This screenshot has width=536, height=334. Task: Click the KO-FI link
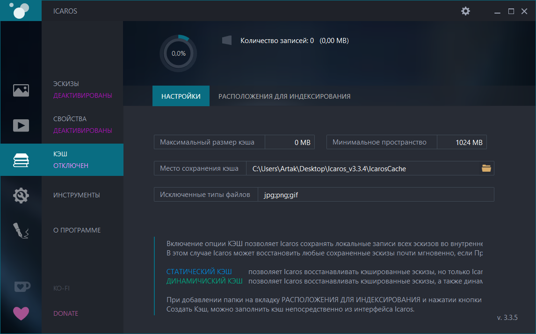coord(62,288)
